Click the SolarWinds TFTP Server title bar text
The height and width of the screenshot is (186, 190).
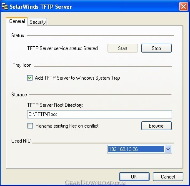click(x=41, y=7)
